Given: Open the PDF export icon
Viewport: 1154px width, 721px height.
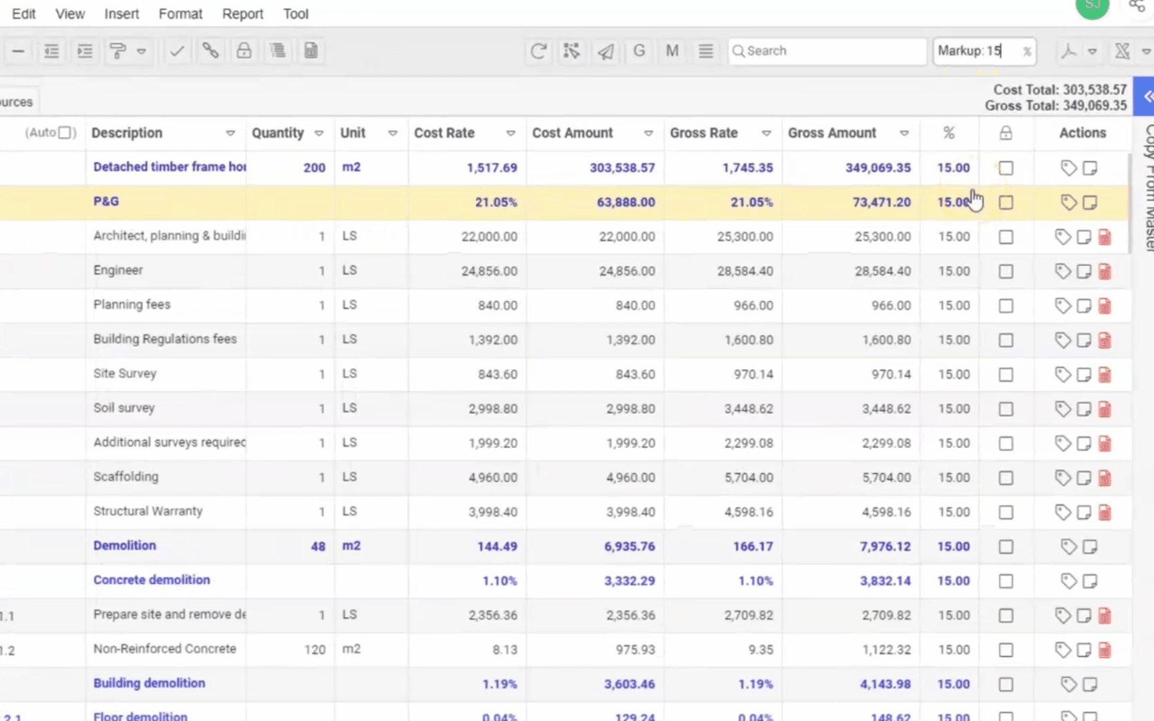Looking at the screenshot, I should [x=1069, y=51].
